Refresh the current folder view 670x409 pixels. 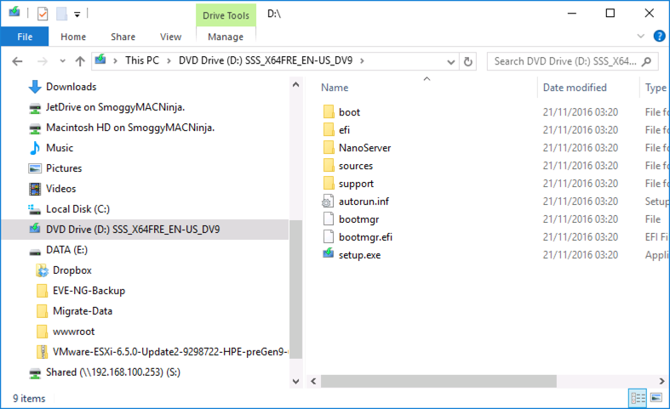point(468,62)
